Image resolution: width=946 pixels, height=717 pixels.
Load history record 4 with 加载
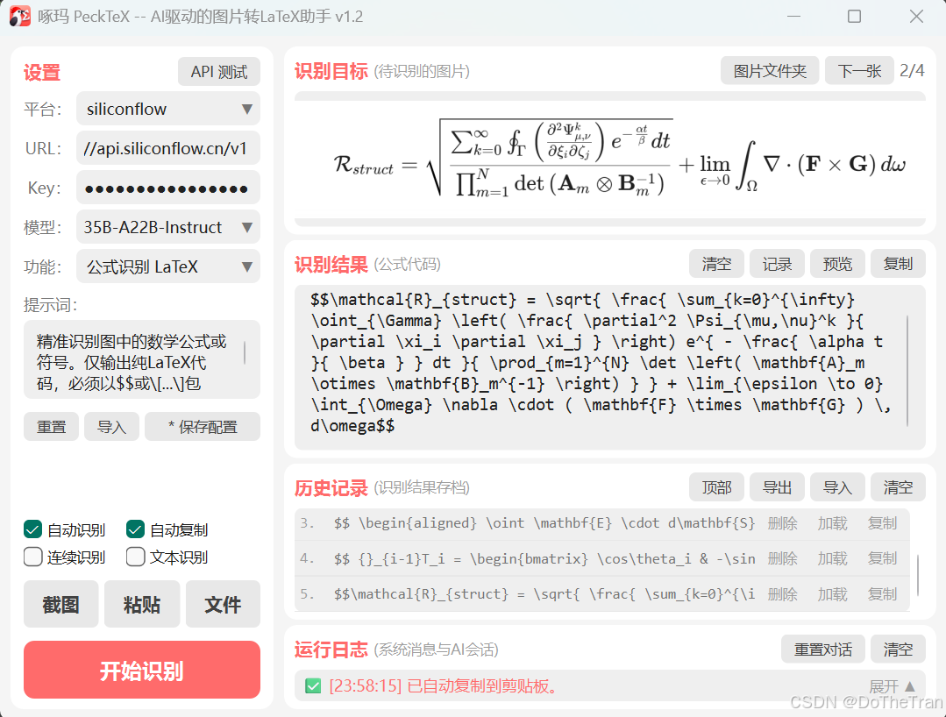pyautogui.click(x=833, y=558)
